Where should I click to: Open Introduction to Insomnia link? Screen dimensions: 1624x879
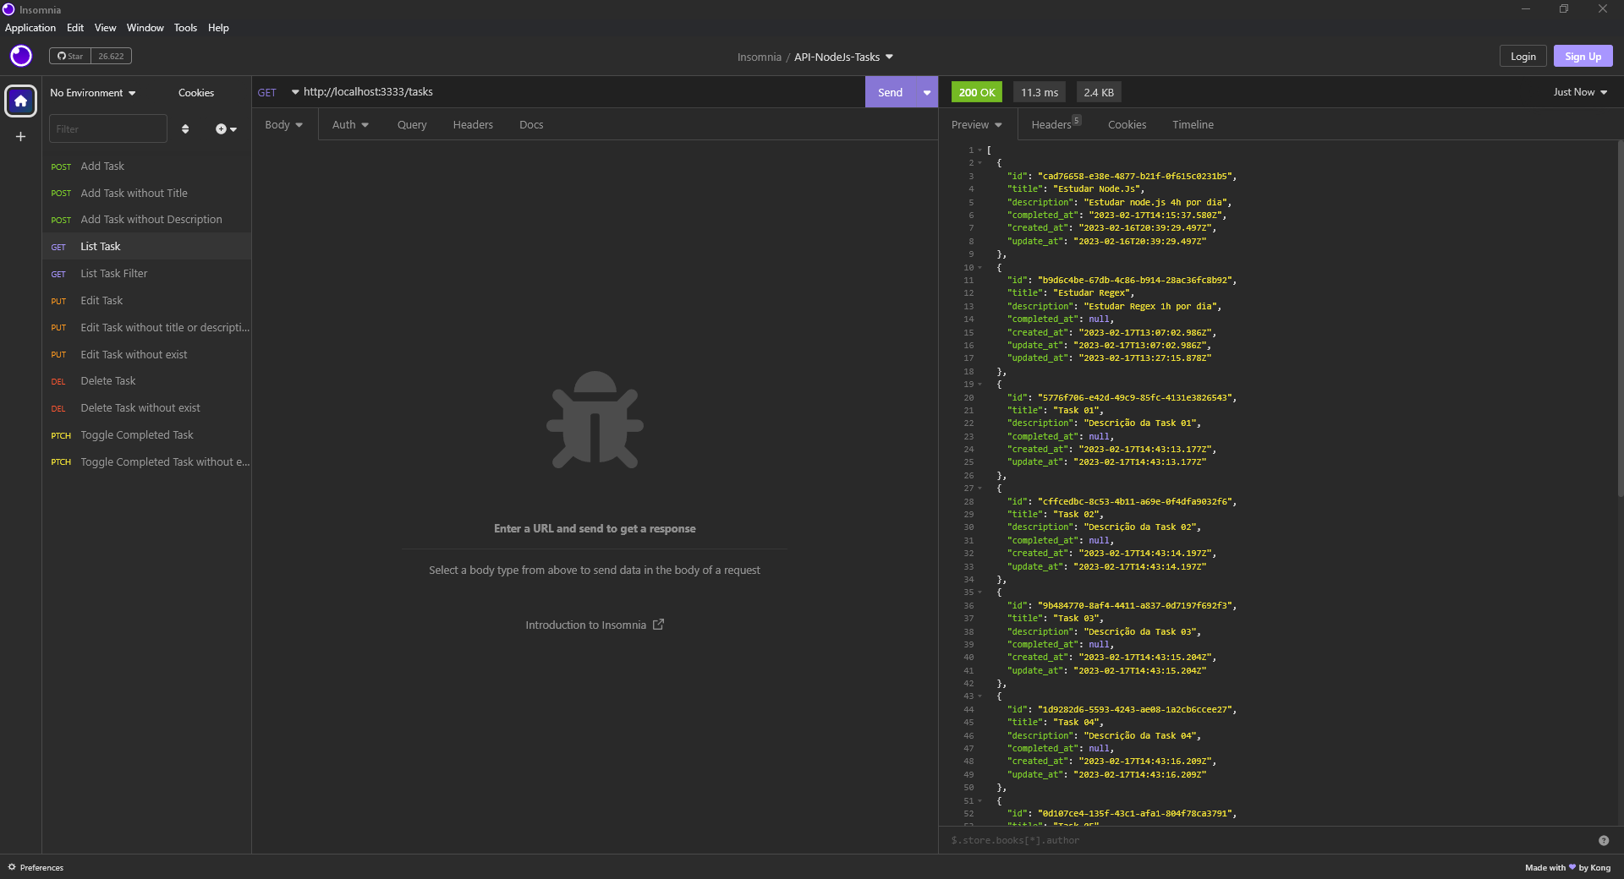tap(595, 625)
